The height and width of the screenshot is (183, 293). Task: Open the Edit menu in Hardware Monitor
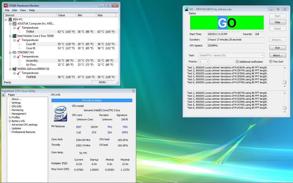15,10
